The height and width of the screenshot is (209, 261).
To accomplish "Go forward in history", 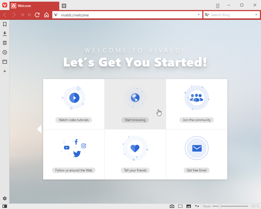I will pyautogui.click(x=14, y=15).
